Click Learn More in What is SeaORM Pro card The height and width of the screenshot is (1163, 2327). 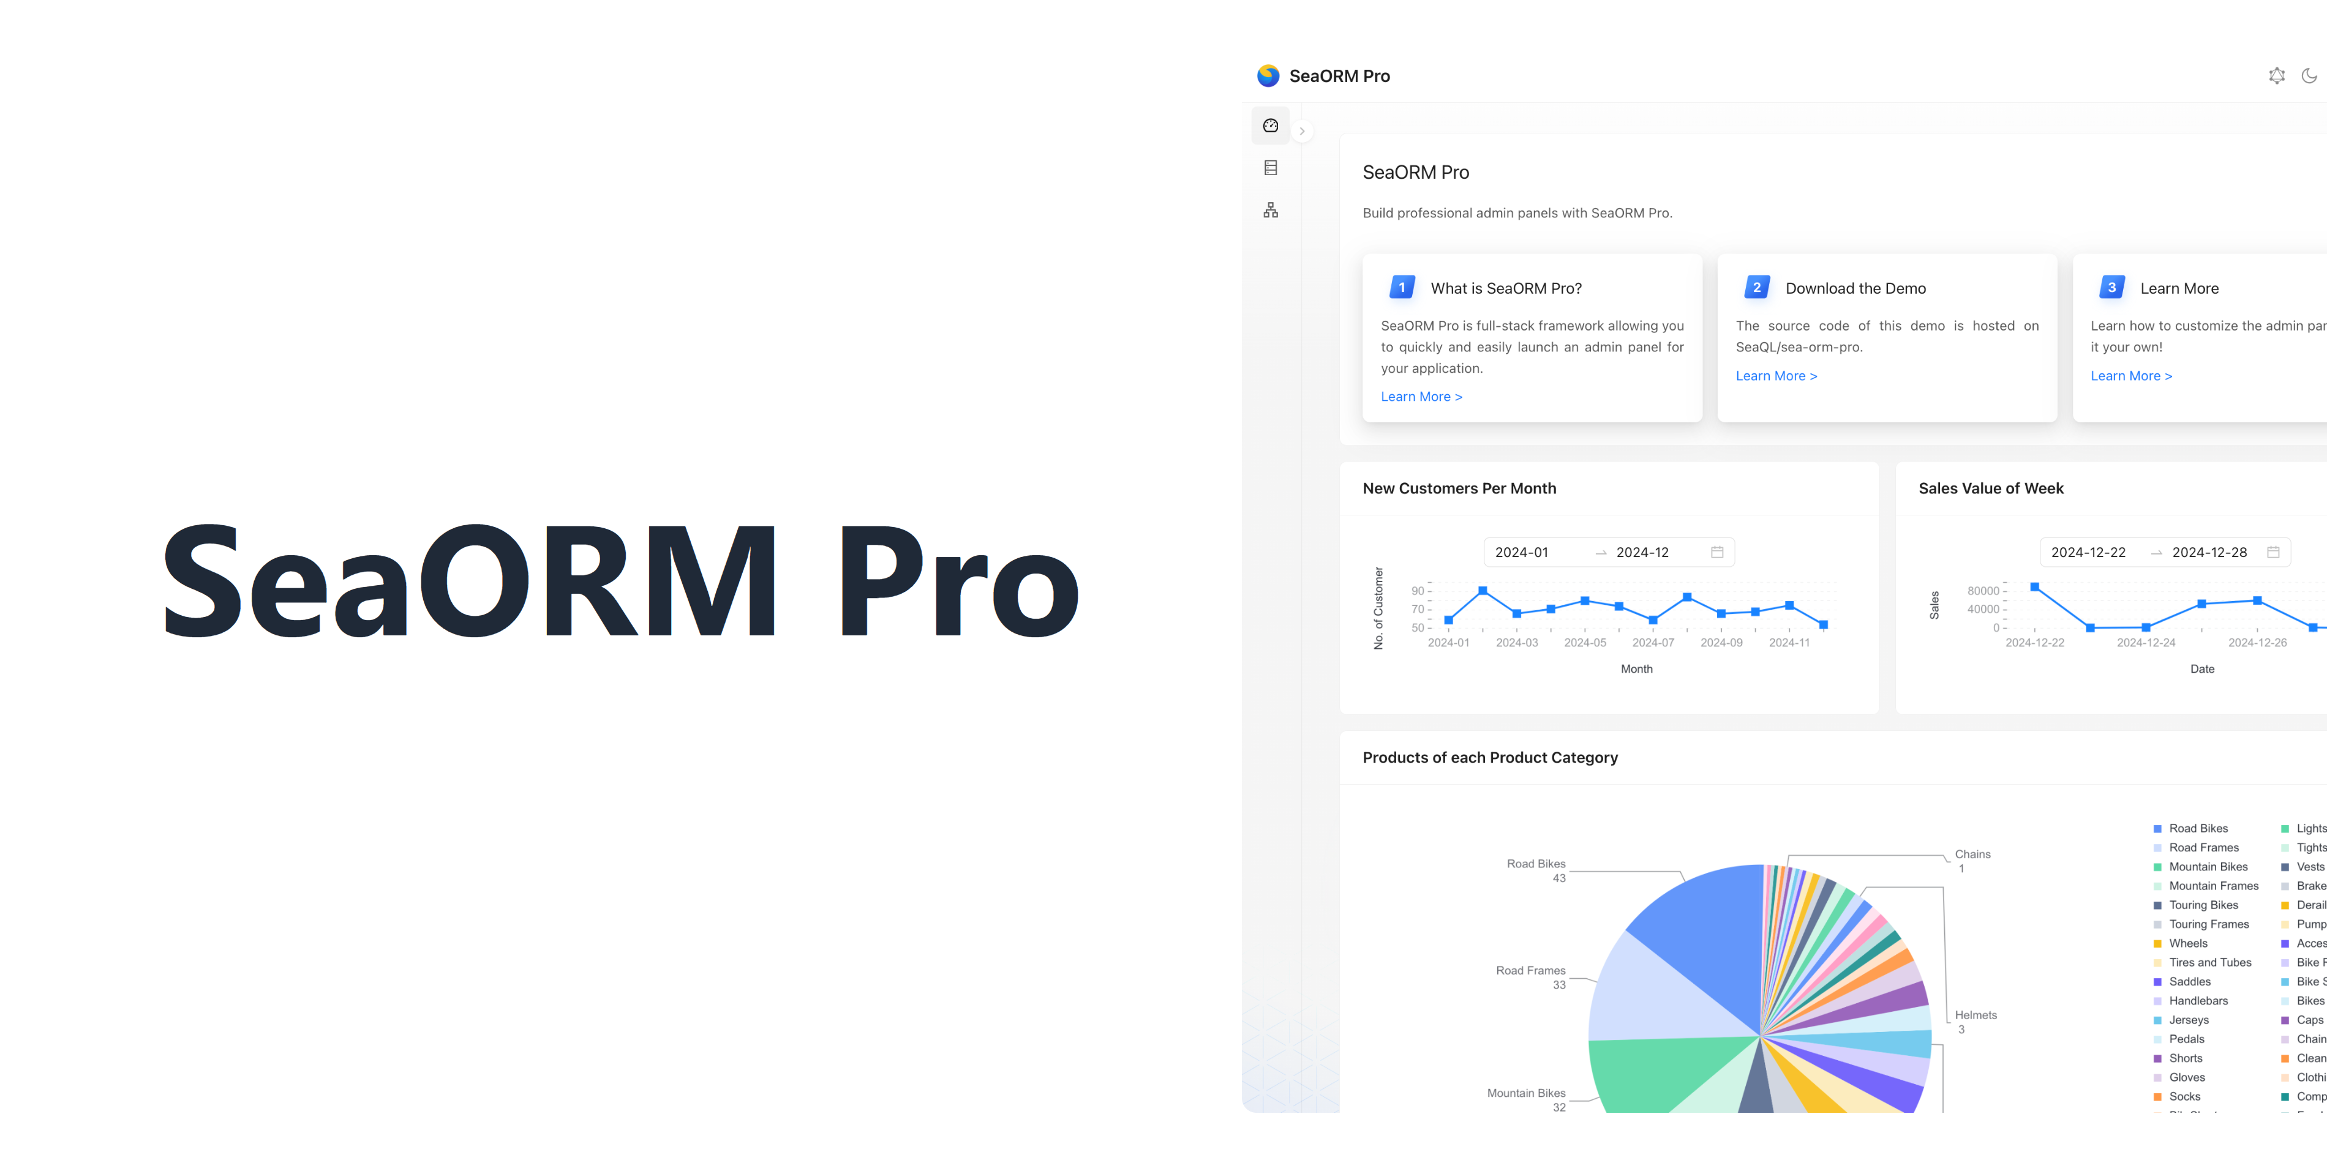coord(1421,397)
